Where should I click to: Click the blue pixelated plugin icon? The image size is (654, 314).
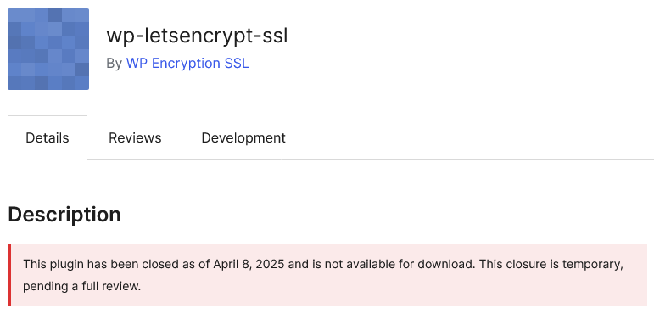tap(48, 49)
